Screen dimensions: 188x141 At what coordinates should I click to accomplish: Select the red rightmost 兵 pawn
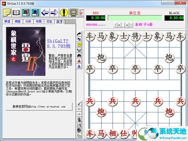click(x=180, y=101)
